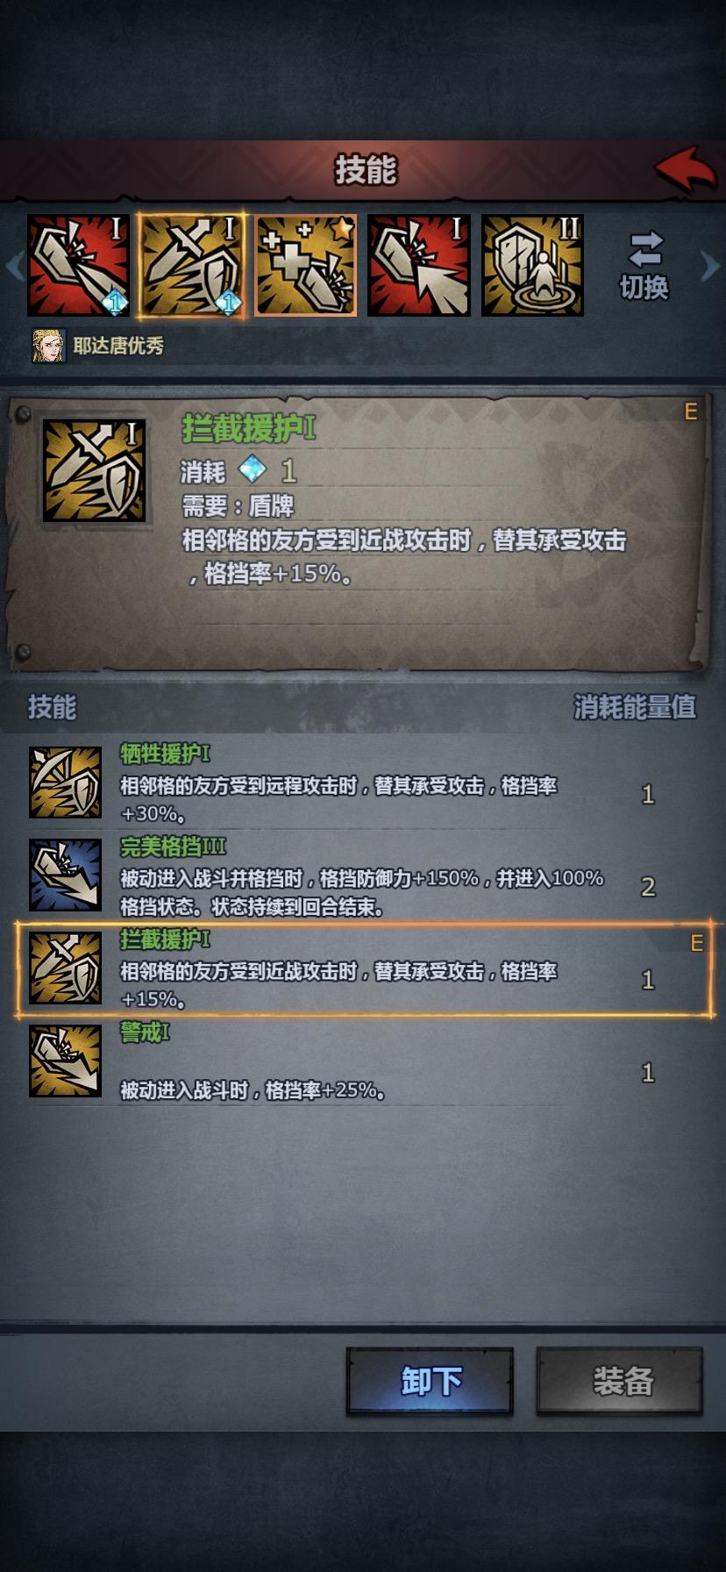Image resolution: width=726 pixels, height=1572 pixels.
Task: Select the first red skill slot icon
Action: [78, 265]
